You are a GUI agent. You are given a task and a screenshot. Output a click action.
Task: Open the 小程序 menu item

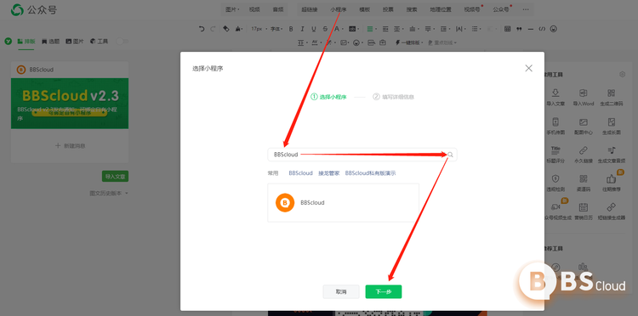338,9
